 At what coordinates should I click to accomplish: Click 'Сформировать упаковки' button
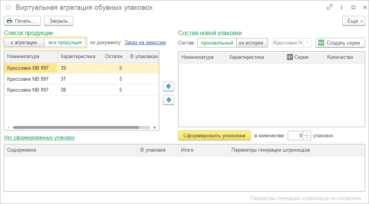point(214,136)
